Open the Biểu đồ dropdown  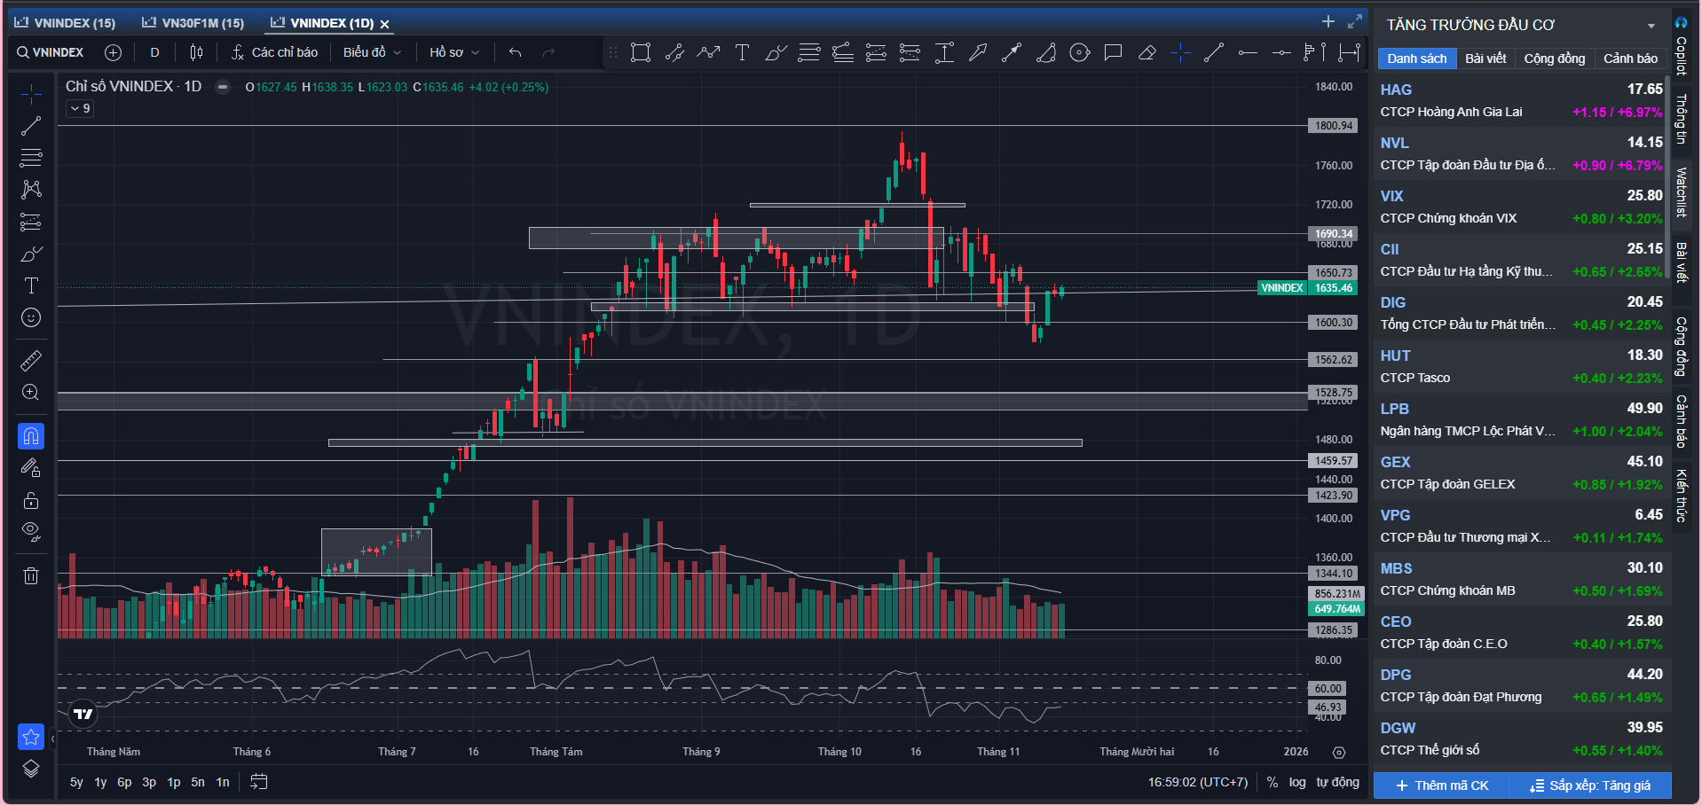(373, 52)
